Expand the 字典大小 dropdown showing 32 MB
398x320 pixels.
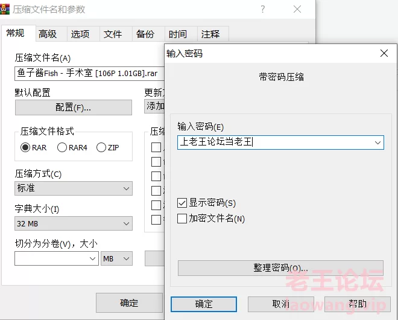click(x=74, y=223)
